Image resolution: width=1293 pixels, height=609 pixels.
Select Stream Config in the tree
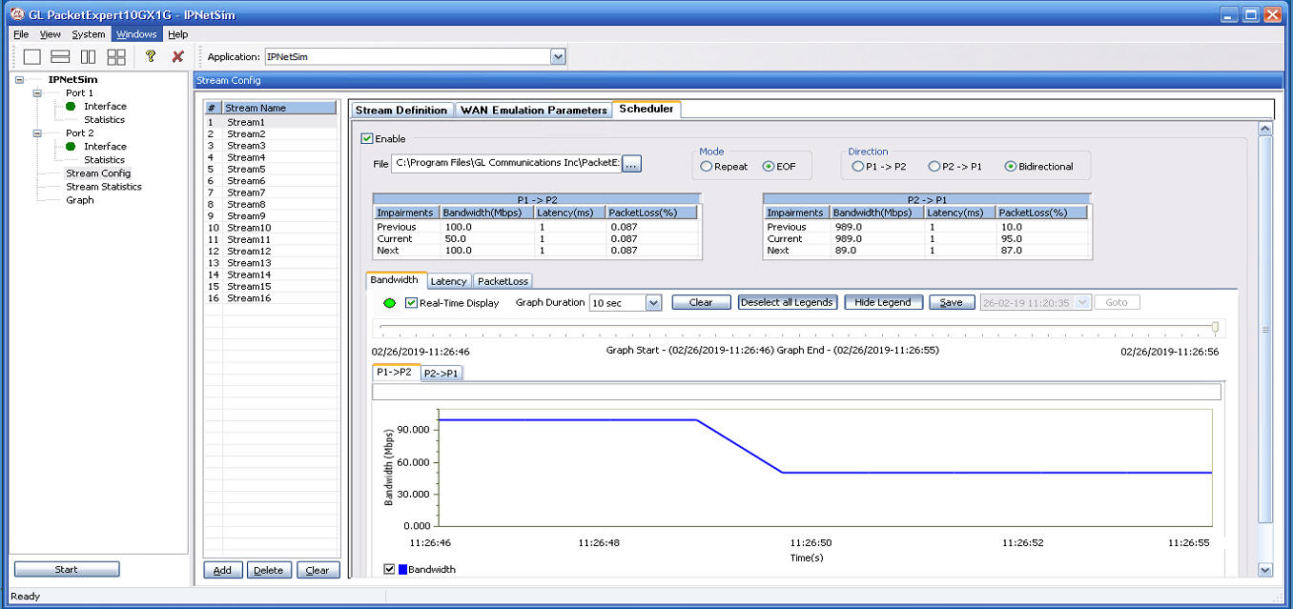[x=98, y=173]
